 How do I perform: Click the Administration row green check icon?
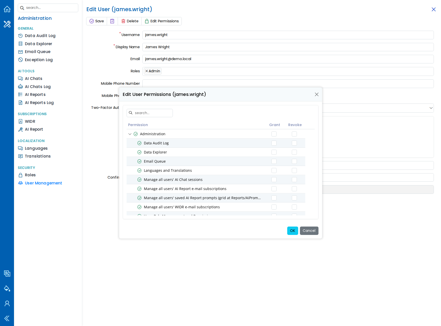[x=136, y=134]
